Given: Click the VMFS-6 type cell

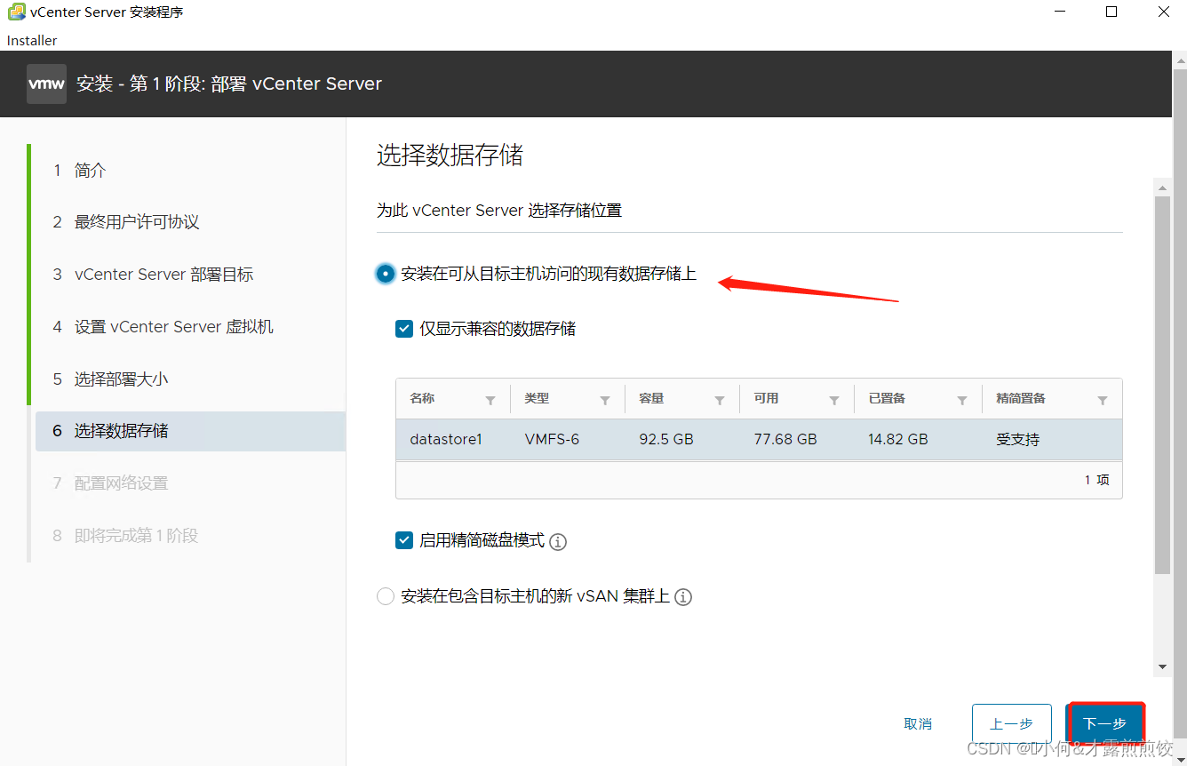Looking at the screenshot, I should [x=552, y=439].
